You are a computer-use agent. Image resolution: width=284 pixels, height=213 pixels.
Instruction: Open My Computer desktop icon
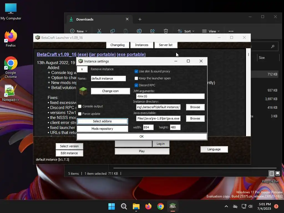[x=11, y=11]
